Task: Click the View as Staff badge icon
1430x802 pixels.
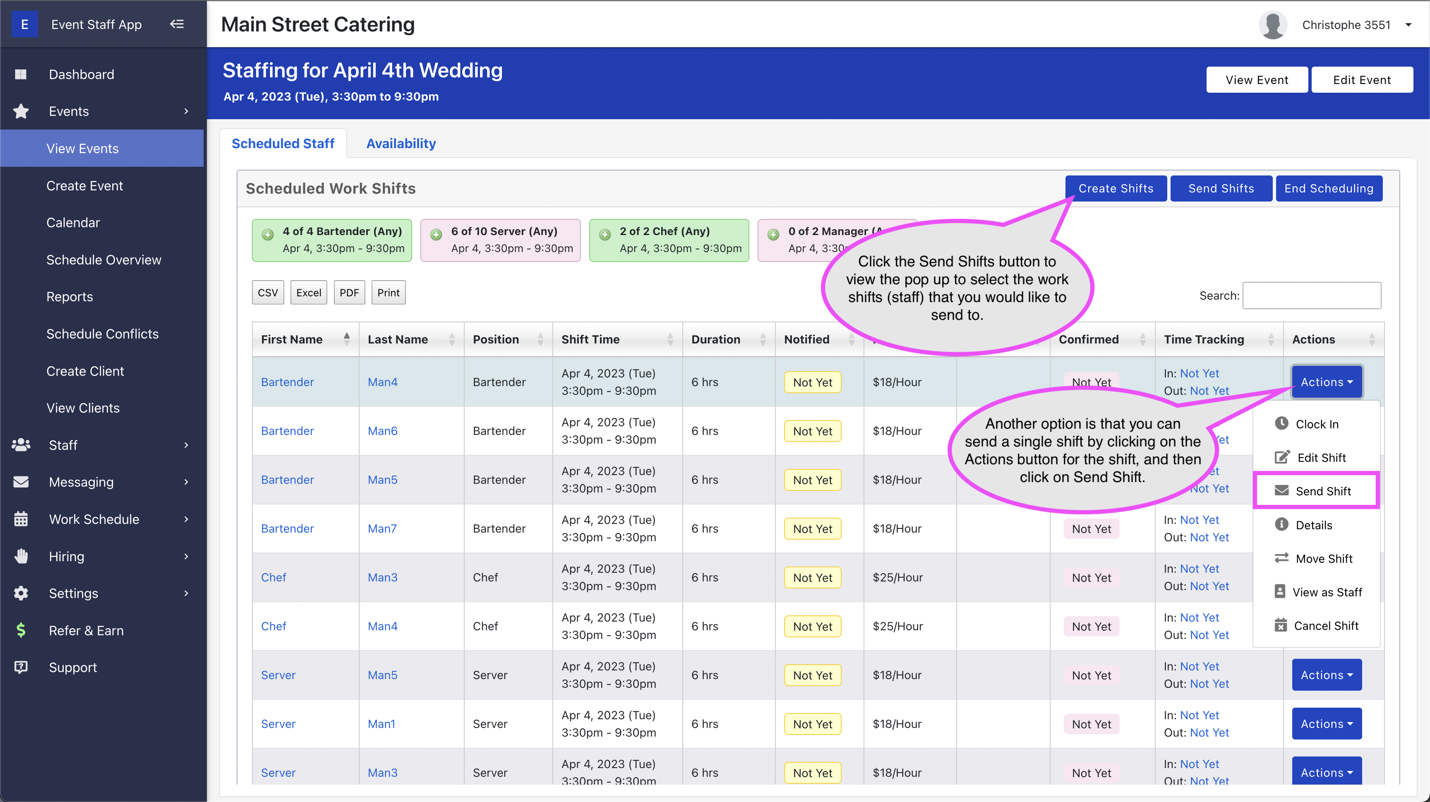Action: click(x=1279, y=592)
